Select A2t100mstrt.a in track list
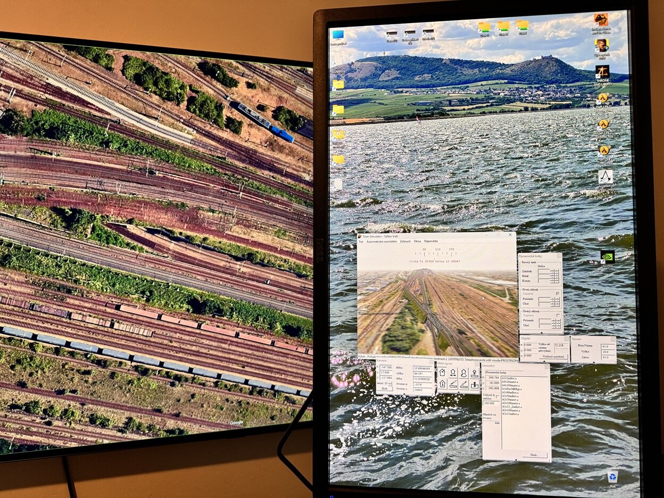This screenshot has height=498, width=664. point(511,410)
